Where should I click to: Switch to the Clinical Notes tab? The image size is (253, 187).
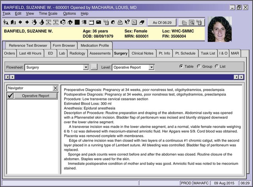pyautogui.click(x=142, y=53)
